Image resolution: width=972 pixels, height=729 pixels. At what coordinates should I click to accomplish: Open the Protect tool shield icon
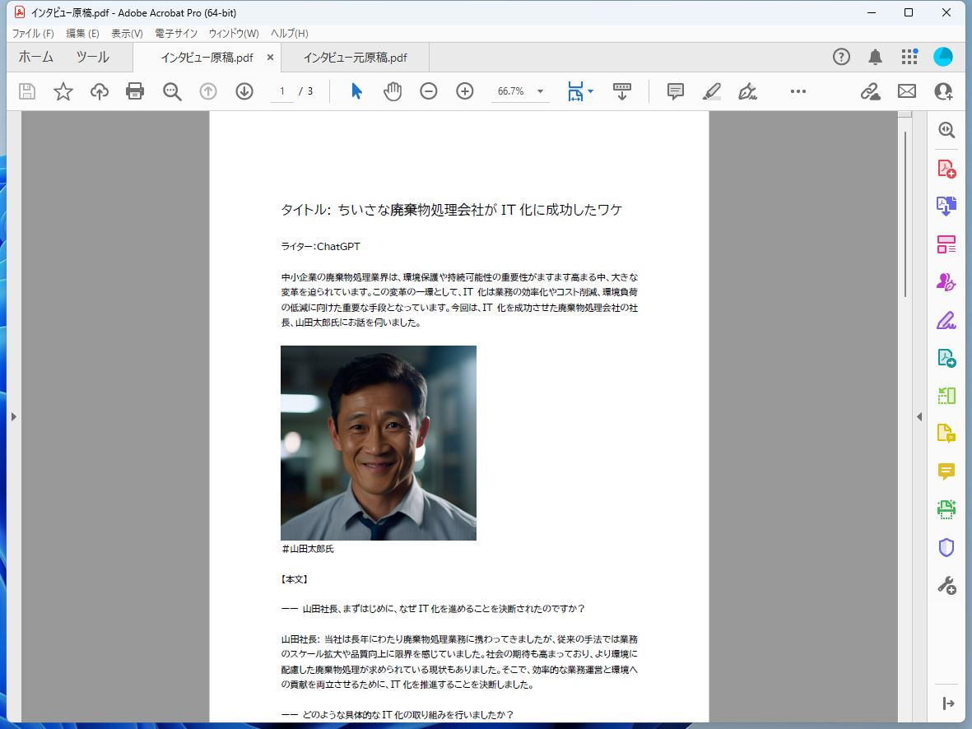946,548
